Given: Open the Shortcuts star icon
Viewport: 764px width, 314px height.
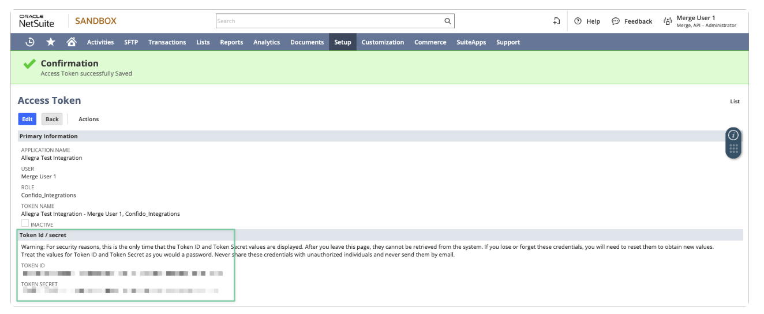Looking at the screenshot, I should 51,42.
